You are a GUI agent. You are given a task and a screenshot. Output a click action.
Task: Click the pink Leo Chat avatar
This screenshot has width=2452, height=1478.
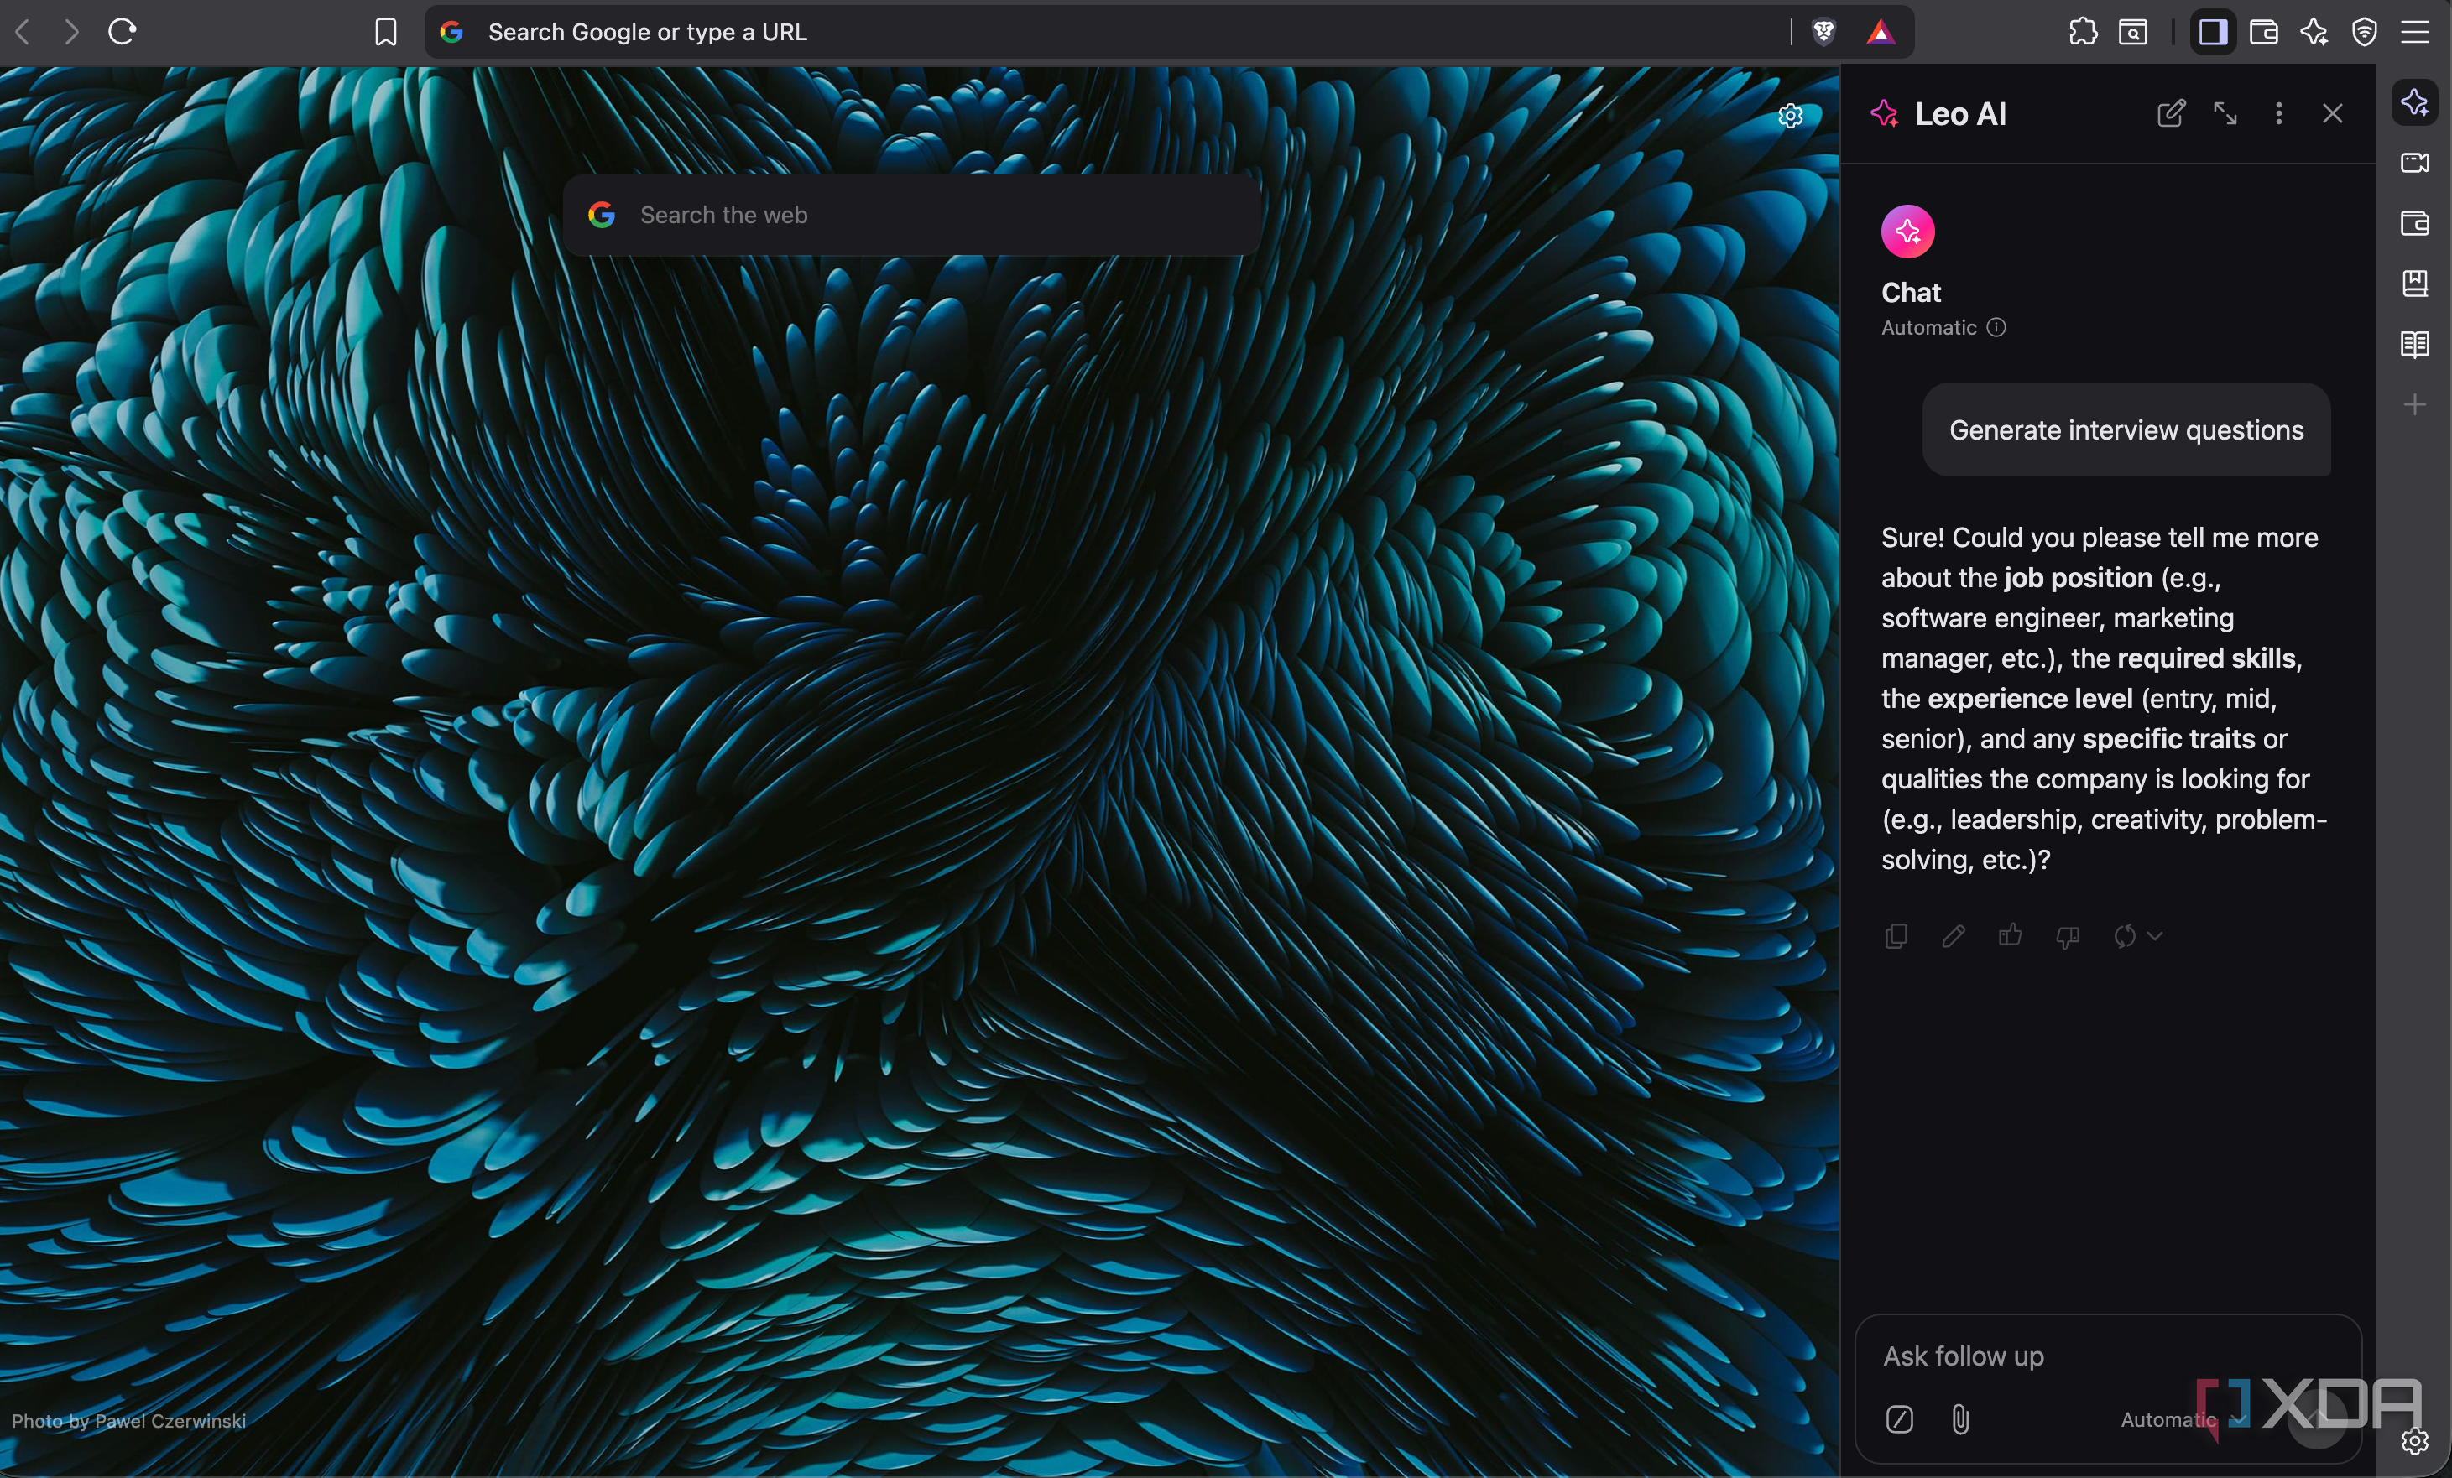tap(1907, 232)
